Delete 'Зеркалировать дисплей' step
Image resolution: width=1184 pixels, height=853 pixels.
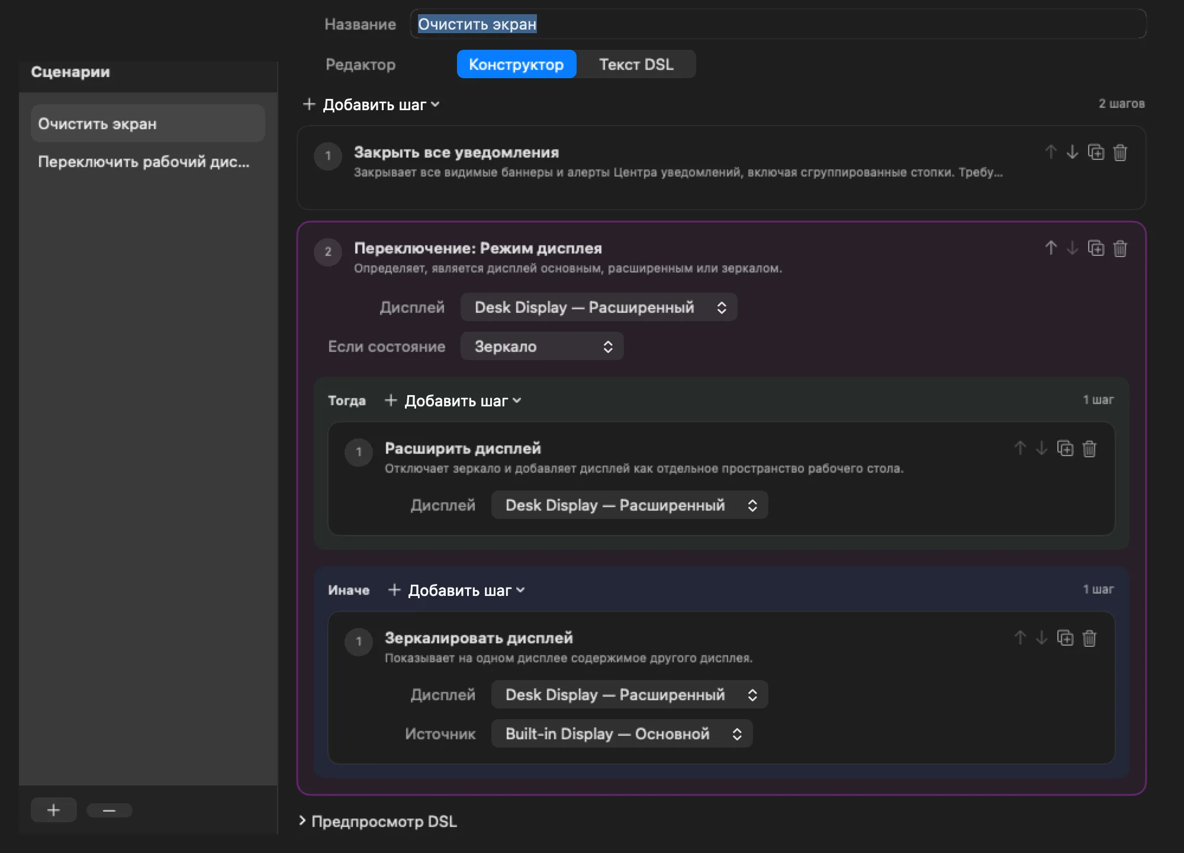click(x=1089, y=638)
